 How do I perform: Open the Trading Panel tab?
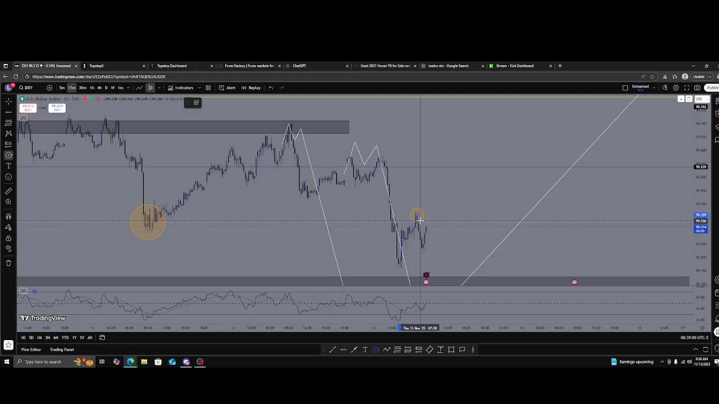click(x=62, y=350)
